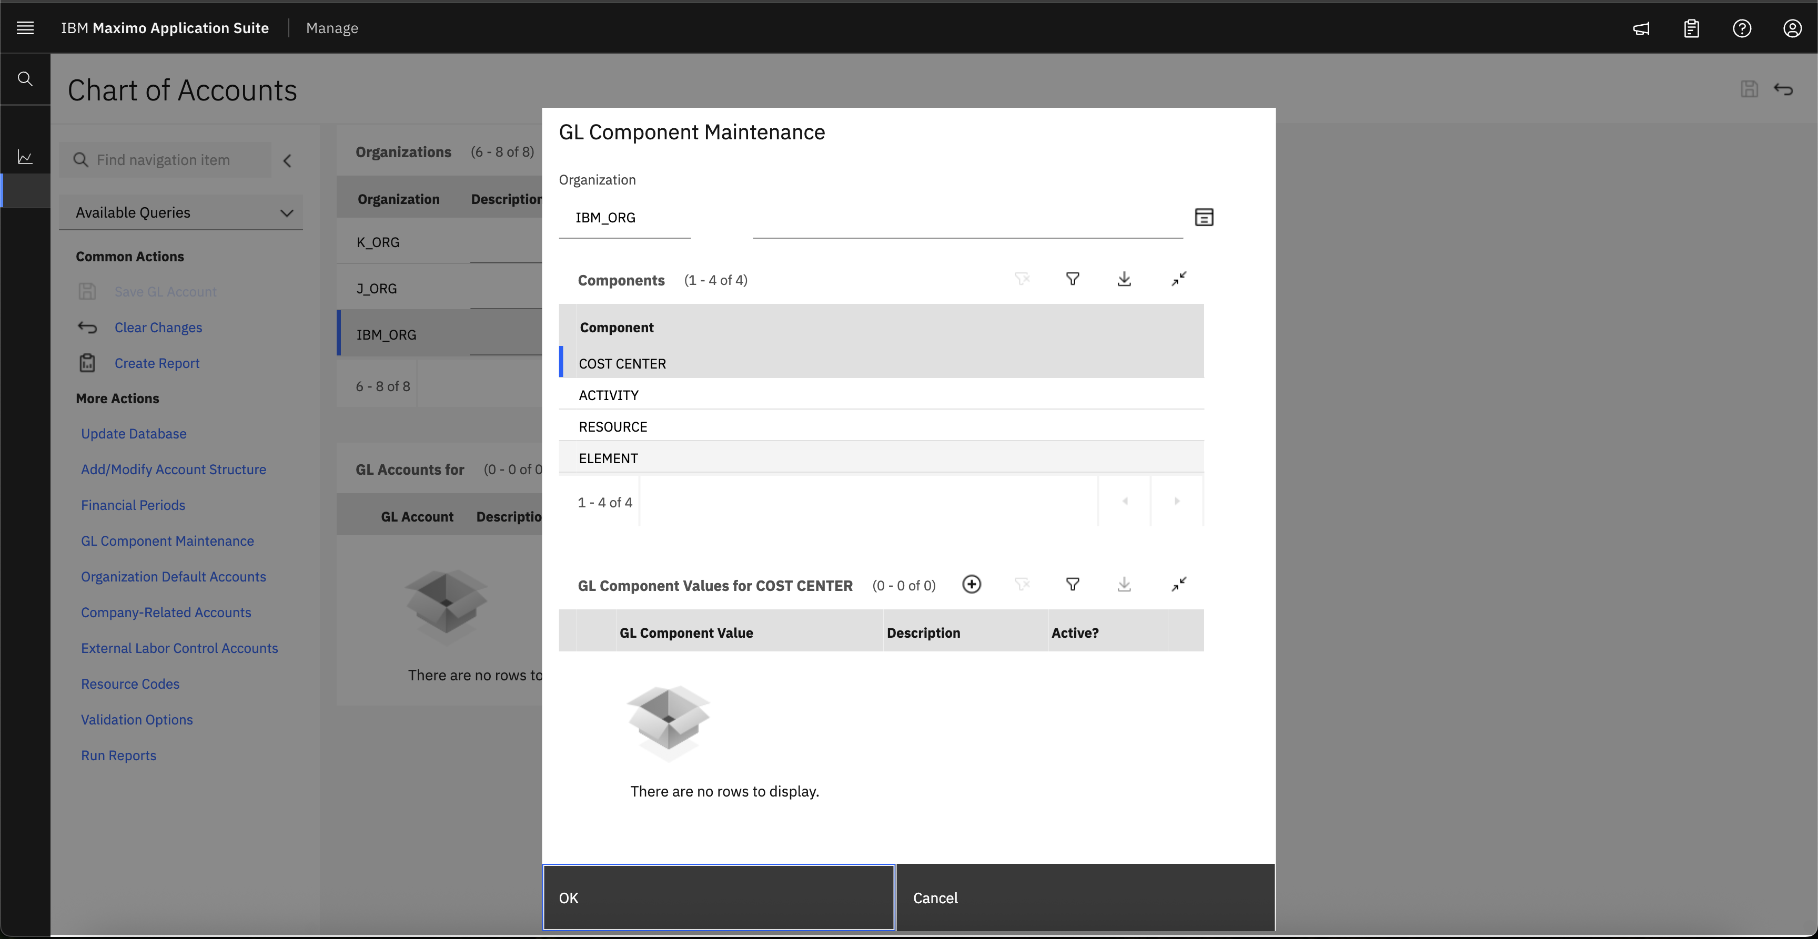Click the search icon in left rail

pos(25,79)
